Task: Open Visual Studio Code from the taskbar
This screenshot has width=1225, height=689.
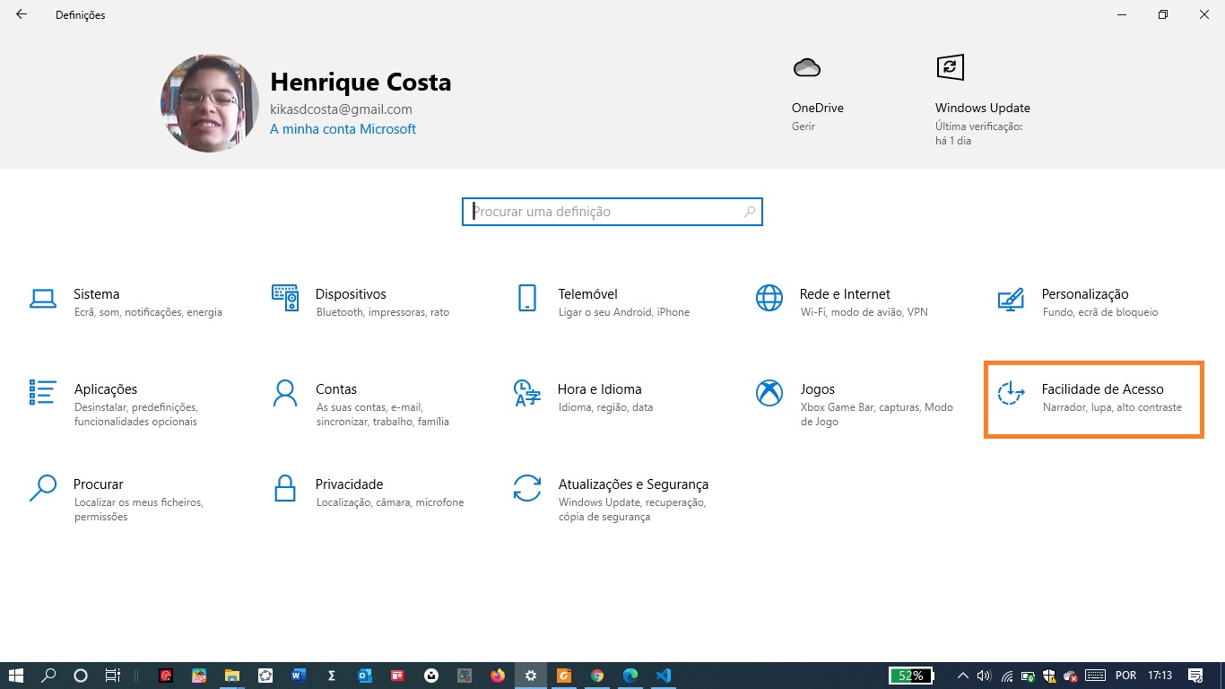Action: (664, 676)
